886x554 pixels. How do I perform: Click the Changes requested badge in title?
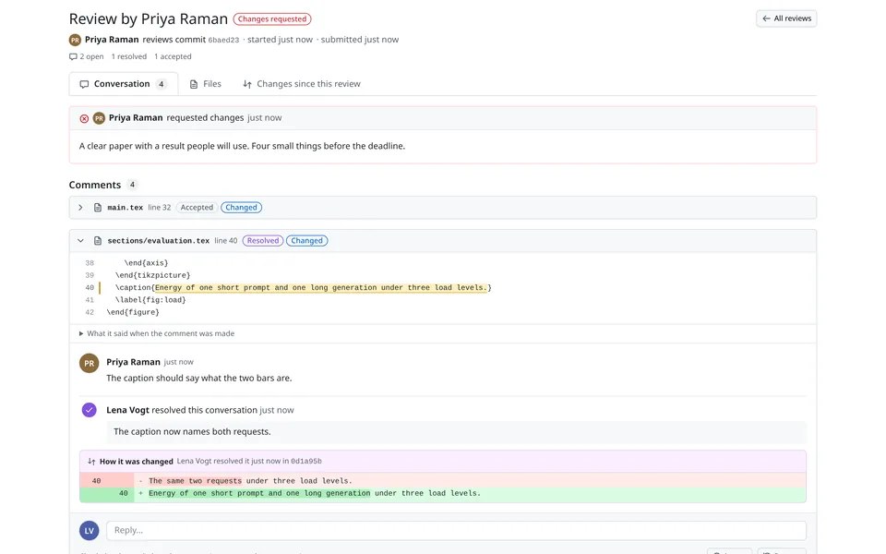[x=271, y=19]
